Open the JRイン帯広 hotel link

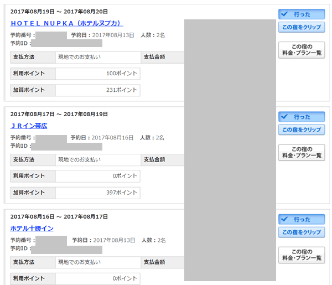pyautogui.click(x=29, y=126)
